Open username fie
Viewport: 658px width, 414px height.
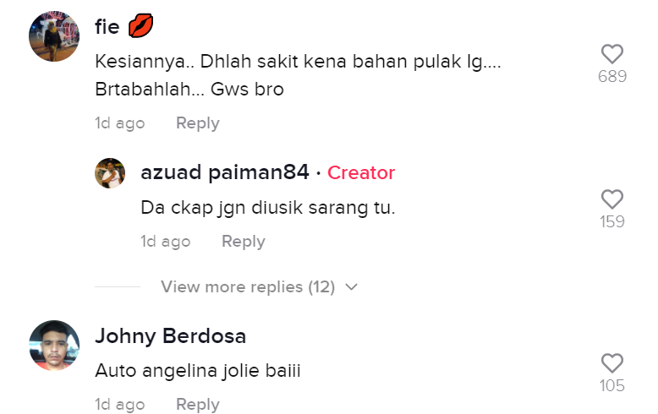pyautogui.click(x=107, y=27)
